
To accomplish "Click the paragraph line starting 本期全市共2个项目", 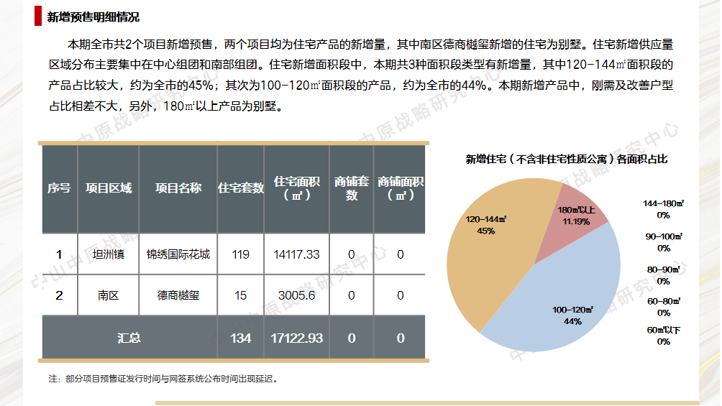I will click(370, 45).
